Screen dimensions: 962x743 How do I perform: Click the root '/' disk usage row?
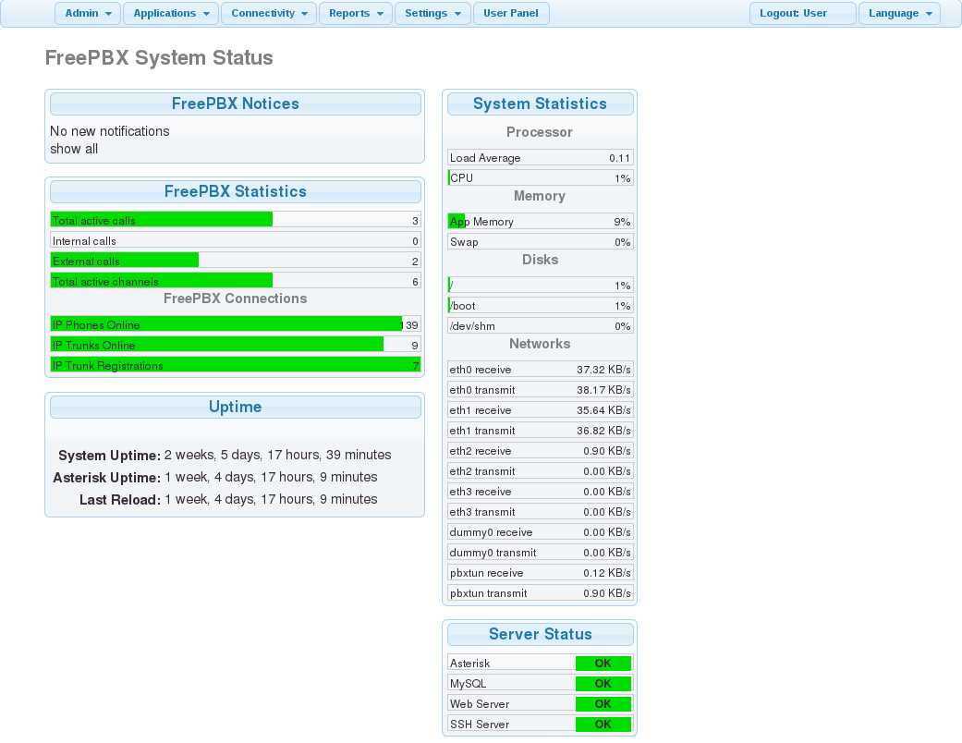pyautogui.click(x=540, y=286)
